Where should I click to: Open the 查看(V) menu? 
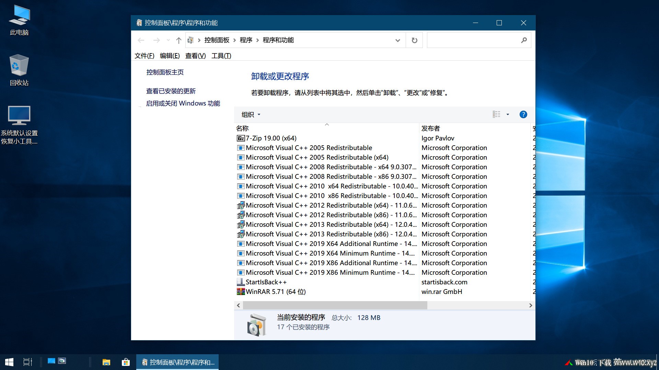(x=196, y=56)
